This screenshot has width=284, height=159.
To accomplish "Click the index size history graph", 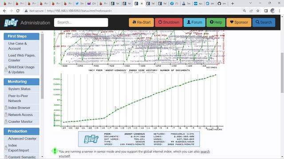I will point(139,99).
